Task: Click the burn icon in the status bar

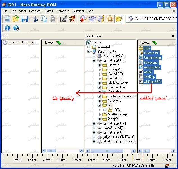Action: (x=167, y=166)
